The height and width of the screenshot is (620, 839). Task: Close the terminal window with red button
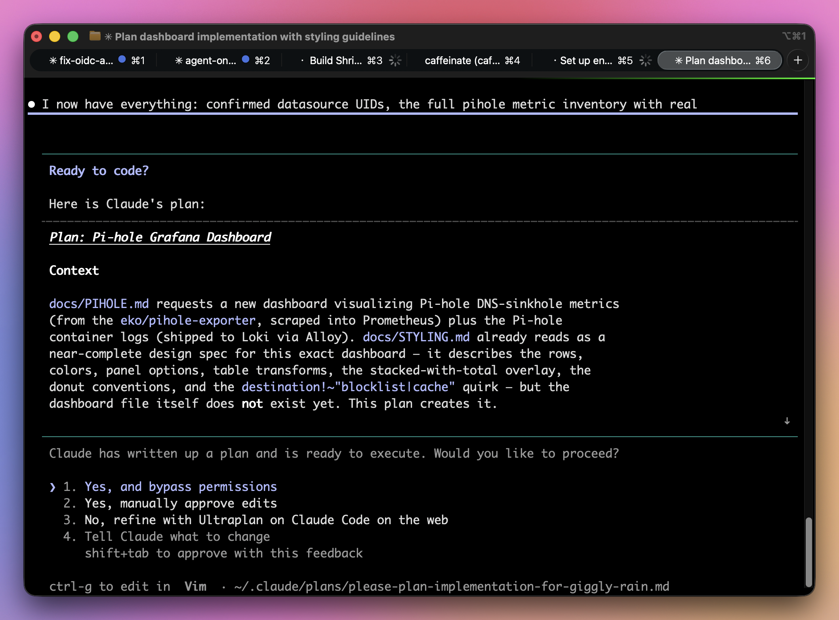coord(36,36)
